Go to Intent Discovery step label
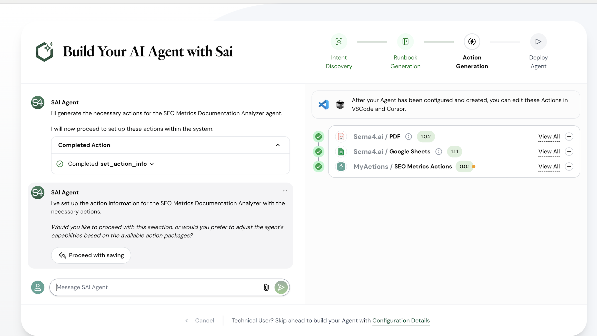Image resolution: width=597 pixels, height=336 pixels. tap(339, 62)
